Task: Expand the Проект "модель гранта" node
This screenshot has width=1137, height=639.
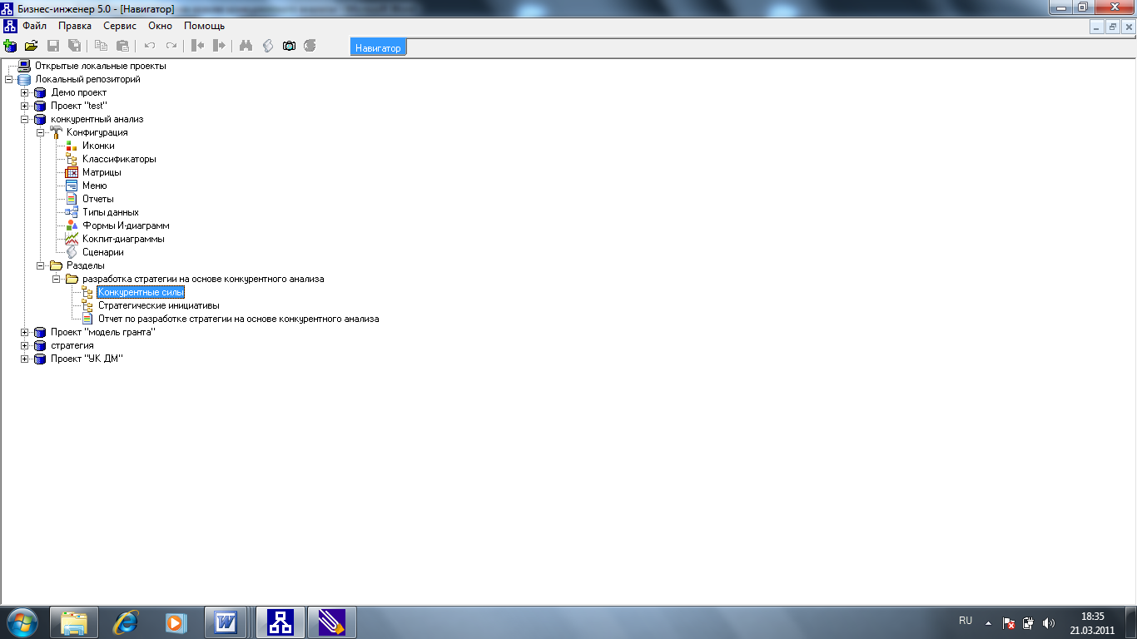Action: (24, 332)
